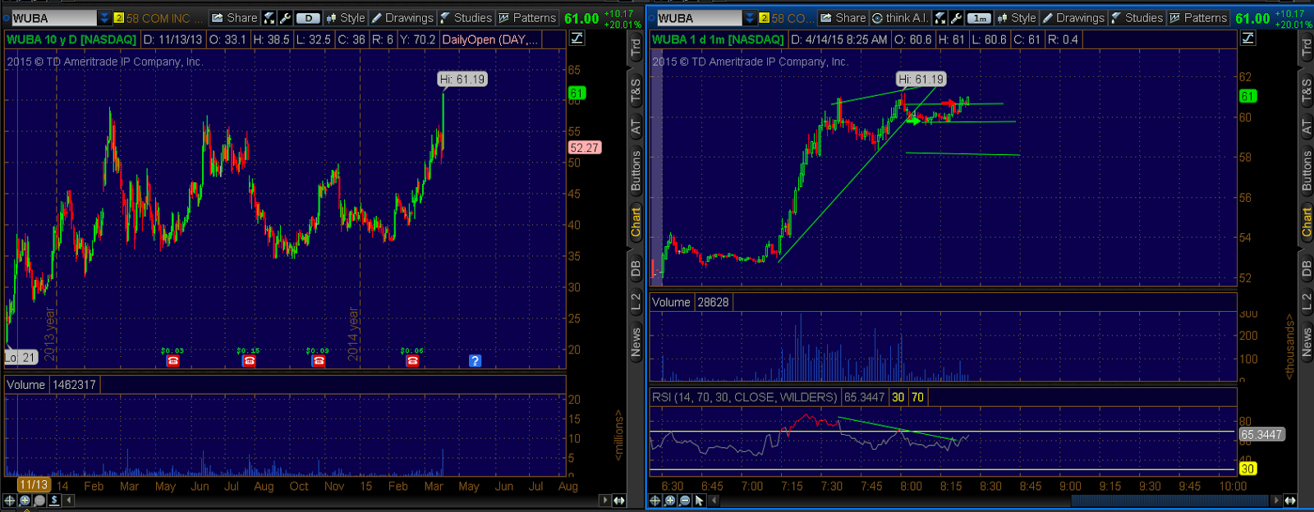Click the WUBA symbol field in right chart
This screenshot has width=1314, height=512.
pos(700,18)
